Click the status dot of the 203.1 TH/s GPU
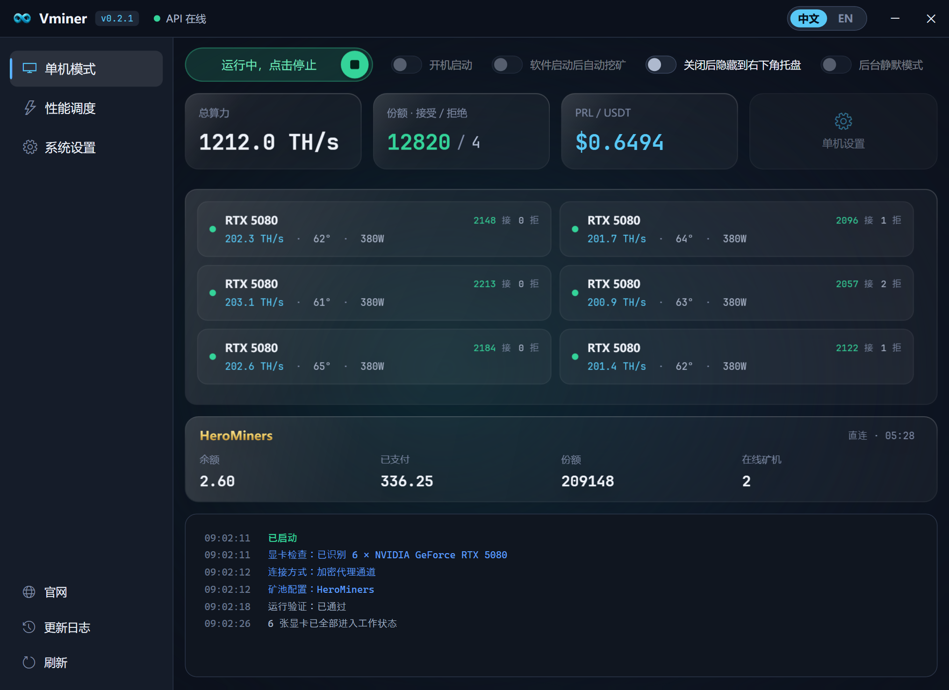 pos(213,293)
